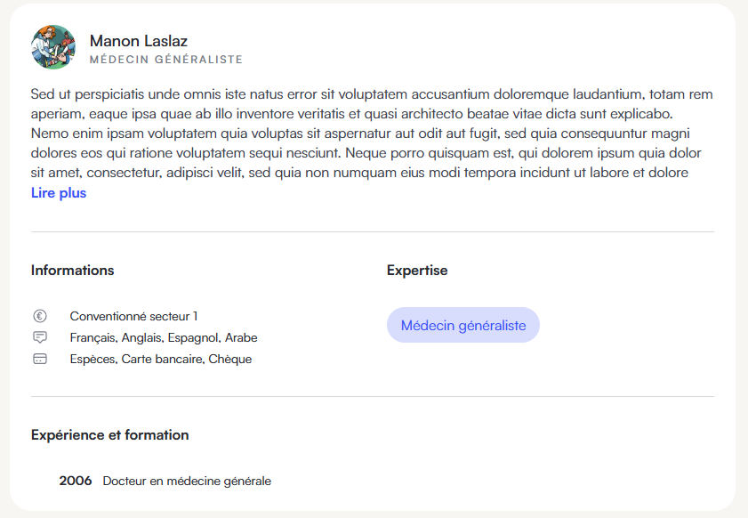This screenshot has width=748, height=518.
Task: Click the Informations section heading
Action: (x=73, y=271)
